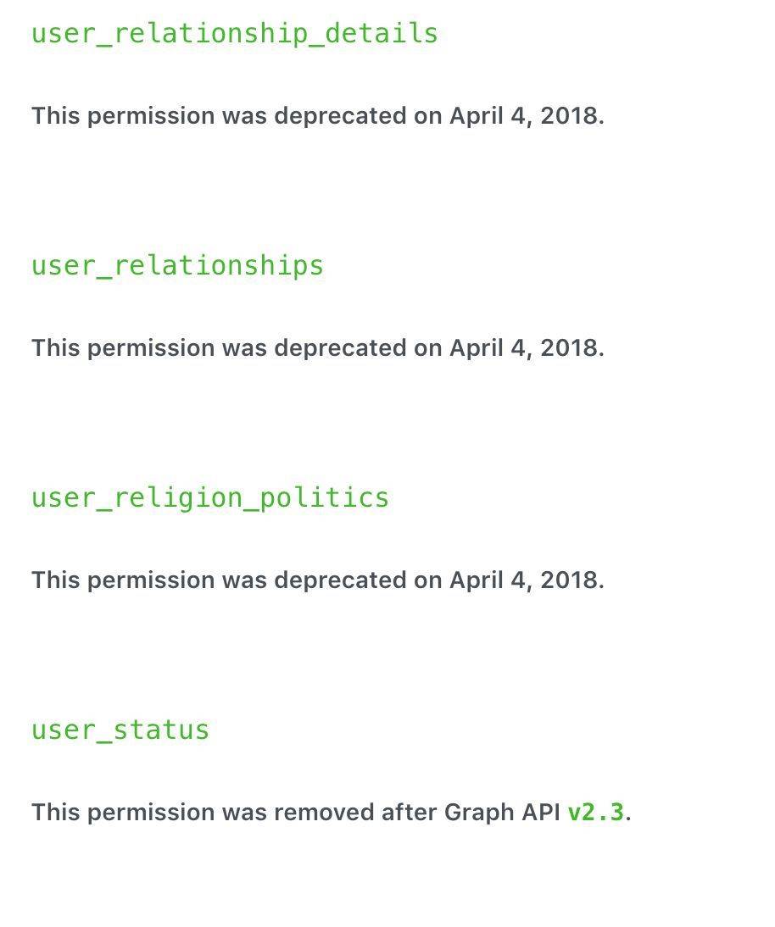Click 'was' in the user_status removal sentence

coord(244,813)
